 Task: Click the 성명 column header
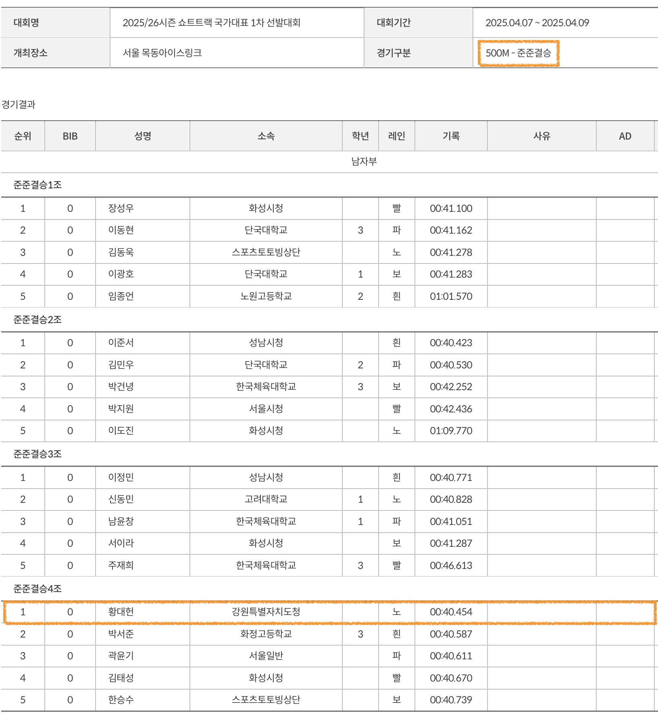pyautogui.click(x=142, y=136)
